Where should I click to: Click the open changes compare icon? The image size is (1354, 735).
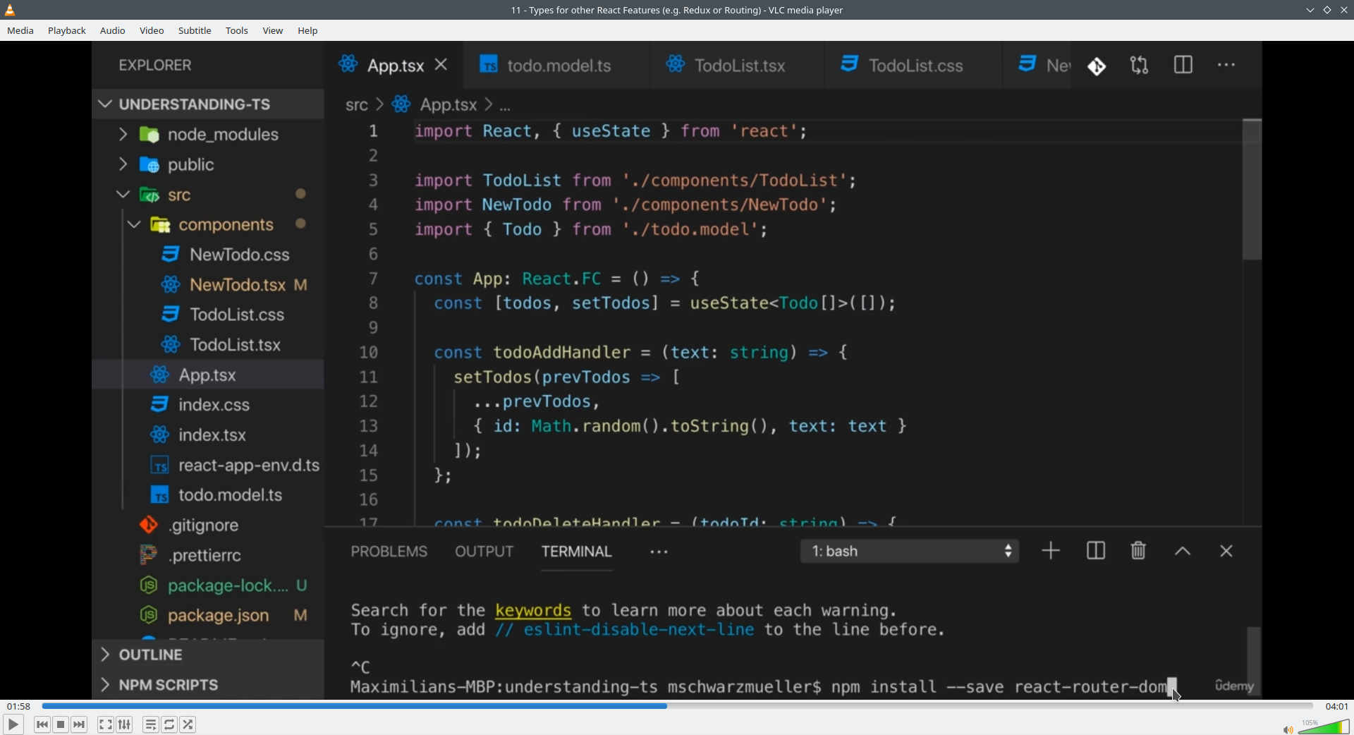1140,66
